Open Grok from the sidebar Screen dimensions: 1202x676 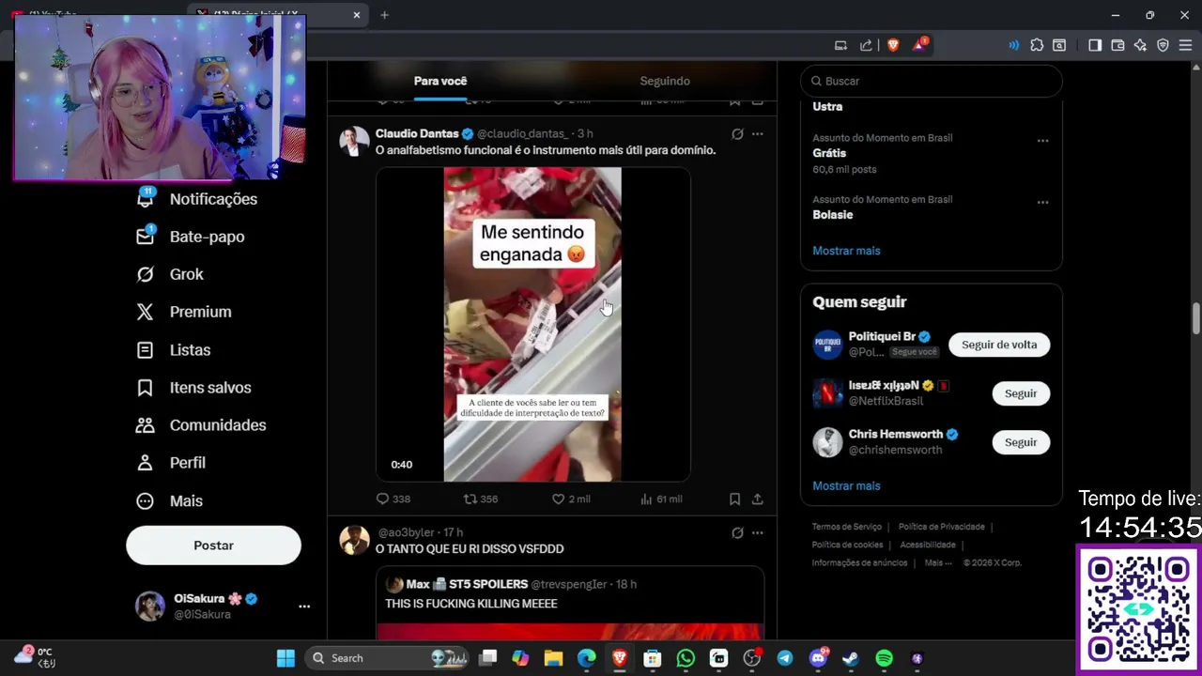171,274
